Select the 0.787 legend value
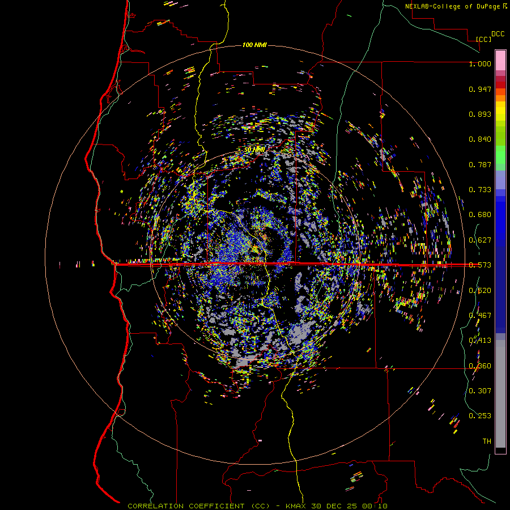510x510 pixels. [480, 164]
